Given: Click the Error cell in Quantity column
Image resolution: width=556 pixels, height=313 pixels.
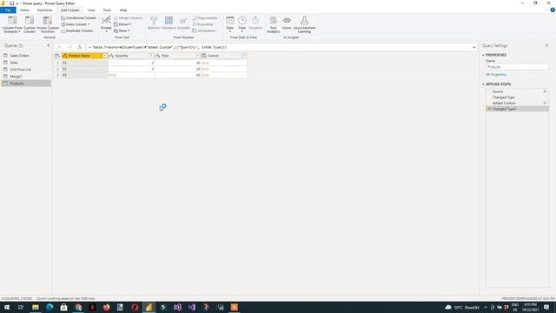Looking at the screenshot, I should click(131, 76).
